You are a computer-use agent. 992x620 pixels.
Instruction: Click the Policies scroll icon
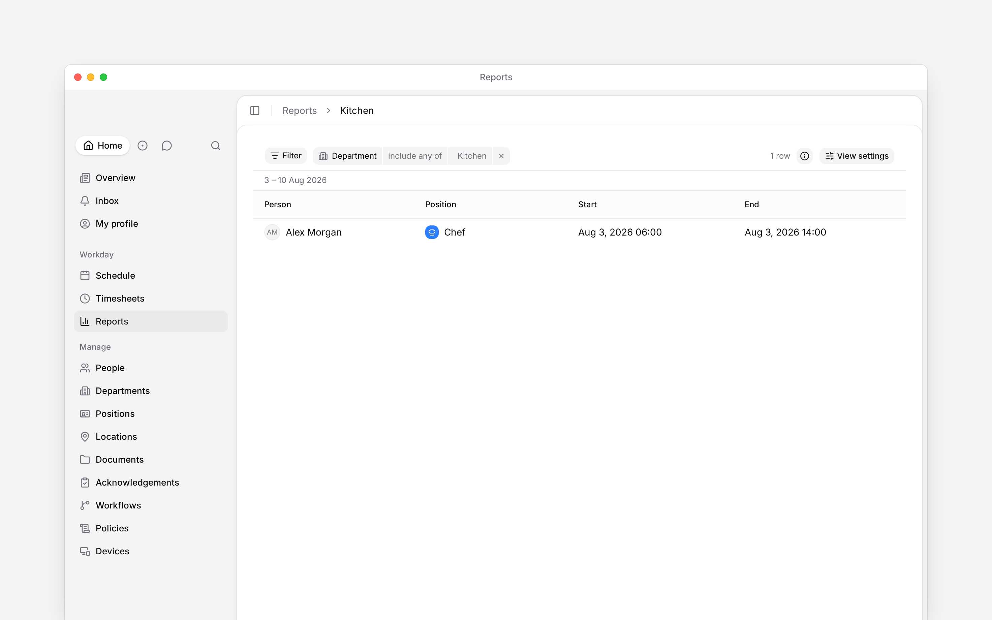[85, 529]
